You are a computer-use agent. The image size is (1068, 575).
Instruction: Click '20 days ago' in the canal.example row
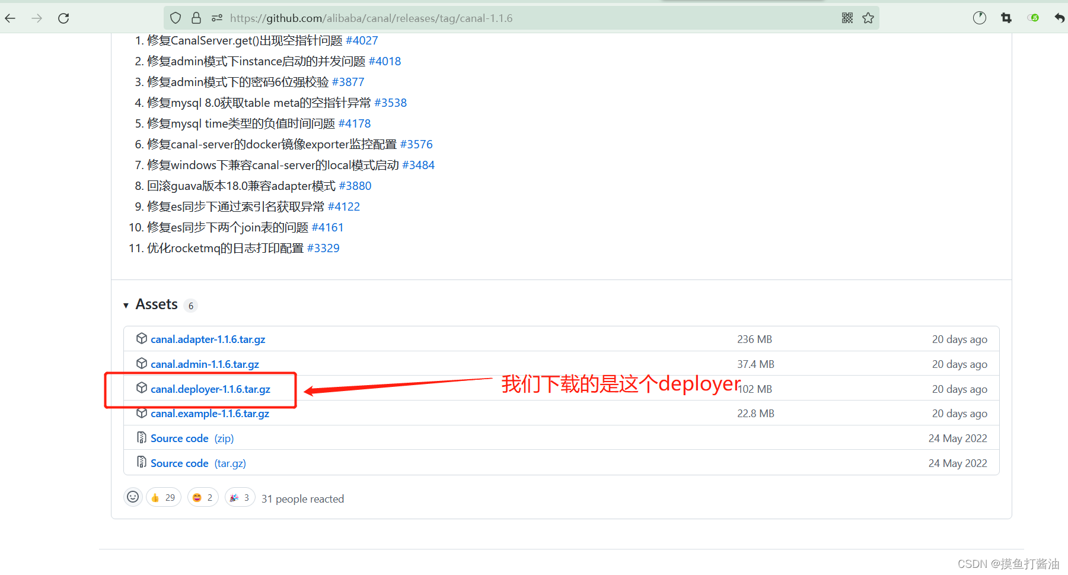pyautogui.click(x=959, y=414)
